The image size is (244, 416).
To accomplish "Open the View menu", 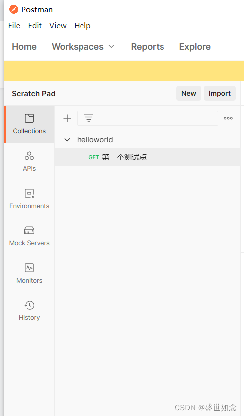I will point(58,26).
